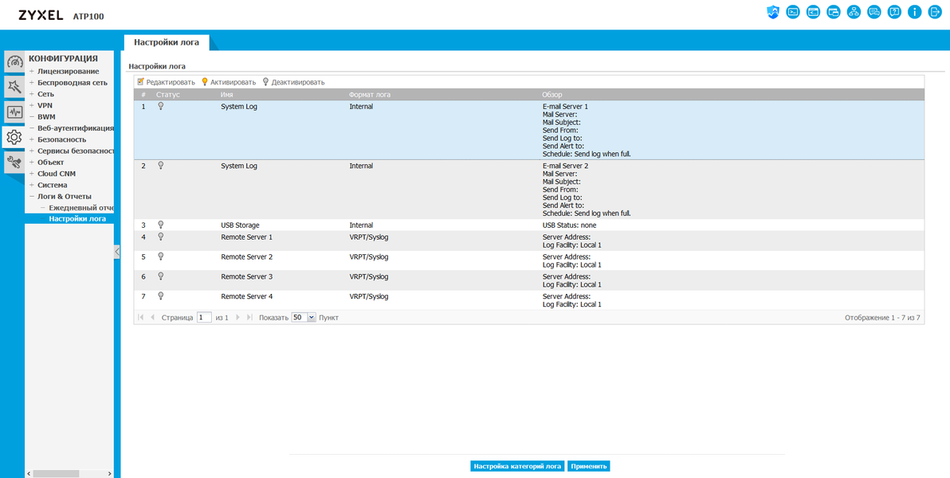Switch to the Настройки лога tab
The image size is (950, 478).
click(x=166, y=42)
